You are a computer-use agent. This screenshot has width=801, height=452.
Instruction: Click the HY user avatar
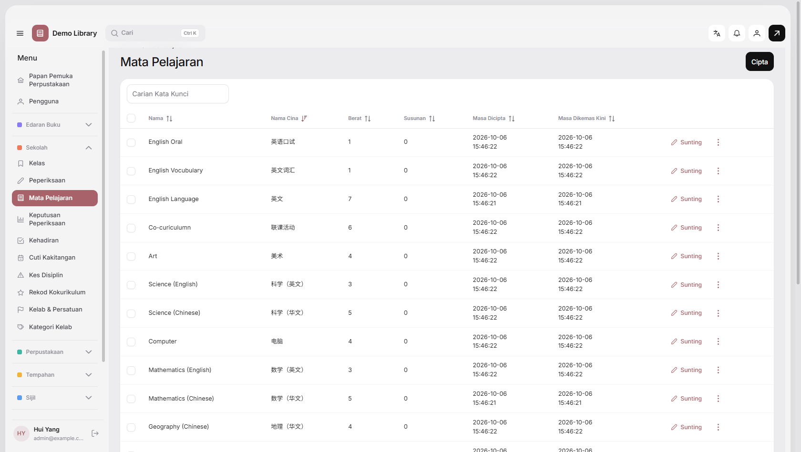click(21, 433)
